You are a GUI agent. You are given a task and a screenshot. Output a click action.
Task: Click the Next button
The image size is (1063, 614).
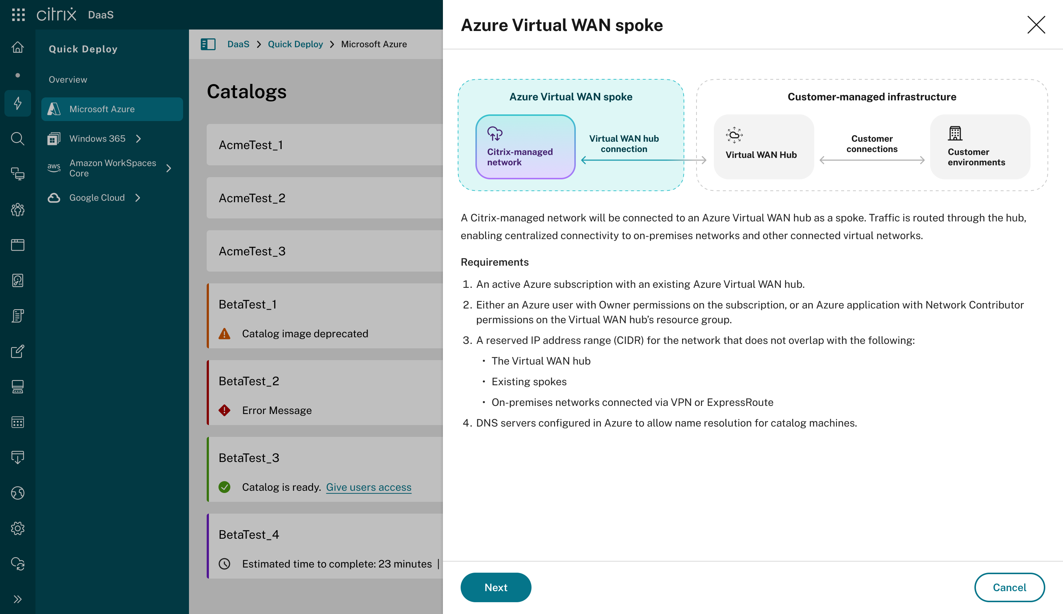(496, 587)
